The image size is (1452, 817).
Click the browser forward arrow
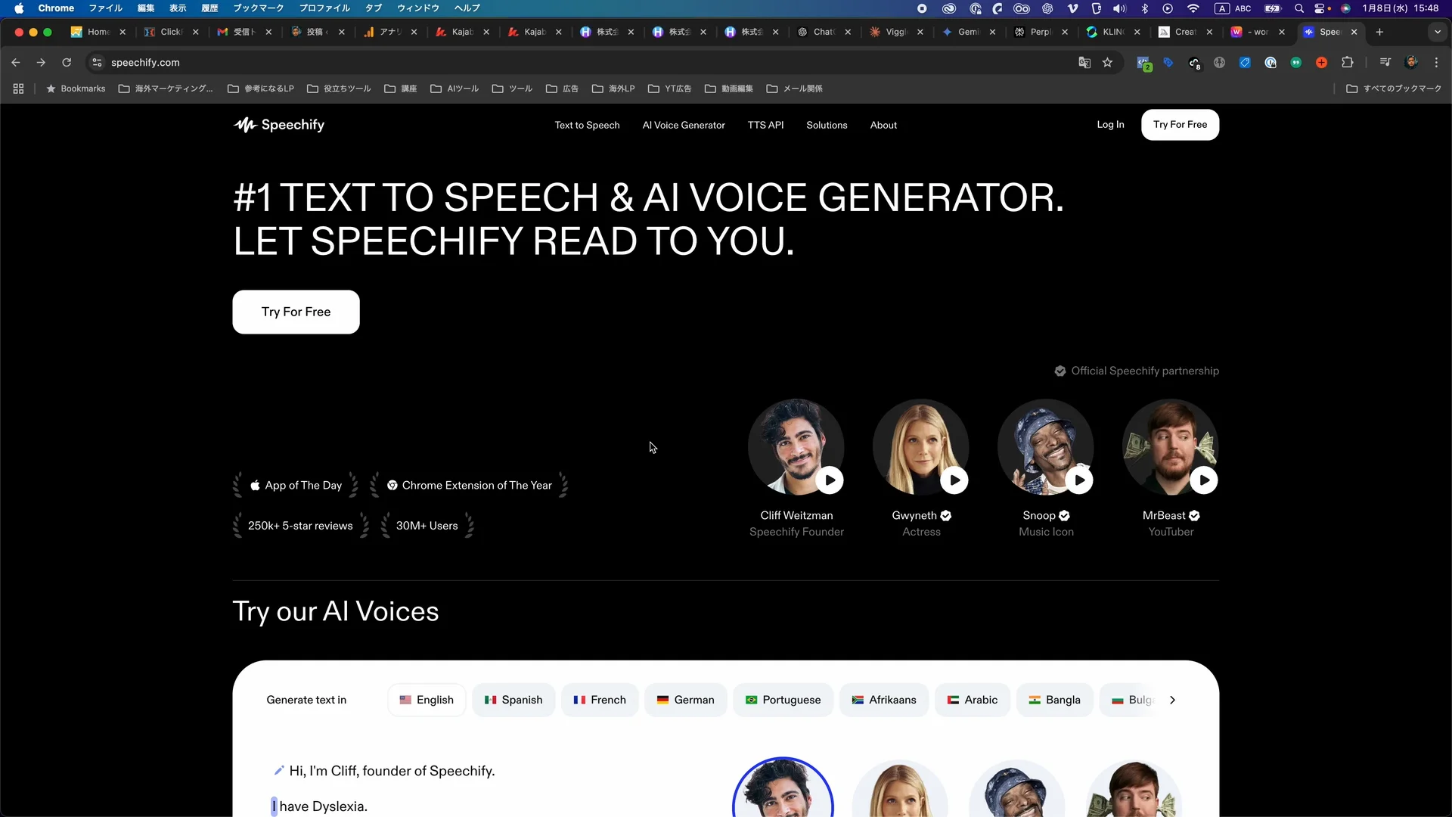41,63
